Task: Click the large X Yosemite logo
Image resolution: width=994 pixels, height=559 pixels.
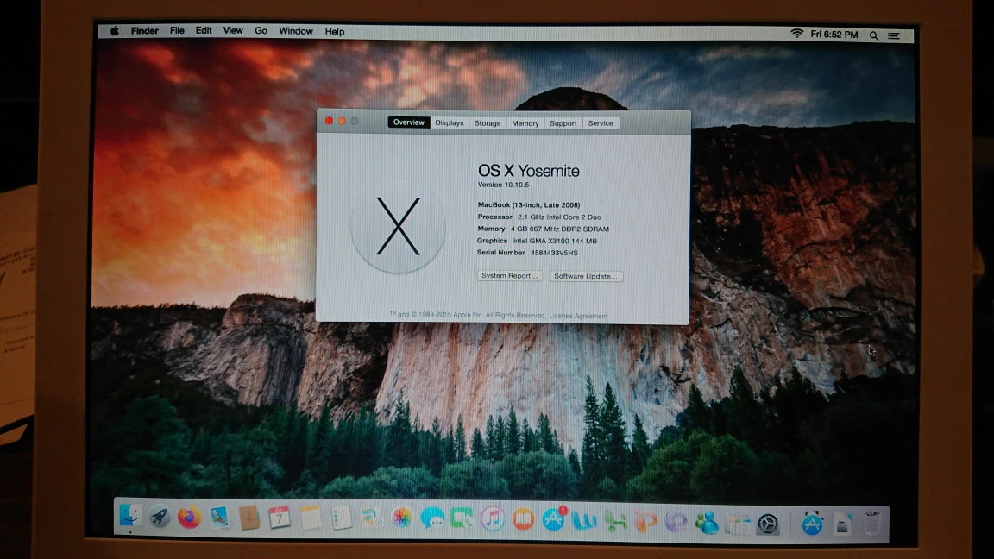Action: pos(398,226)
